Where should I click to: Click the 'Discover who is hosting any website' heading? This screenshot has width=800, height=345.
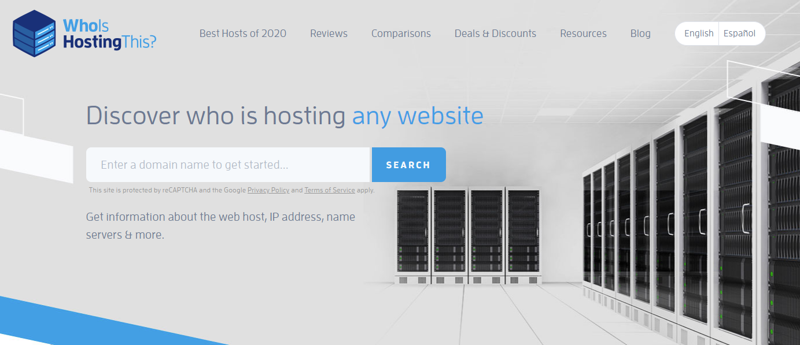tap(285, 116)
